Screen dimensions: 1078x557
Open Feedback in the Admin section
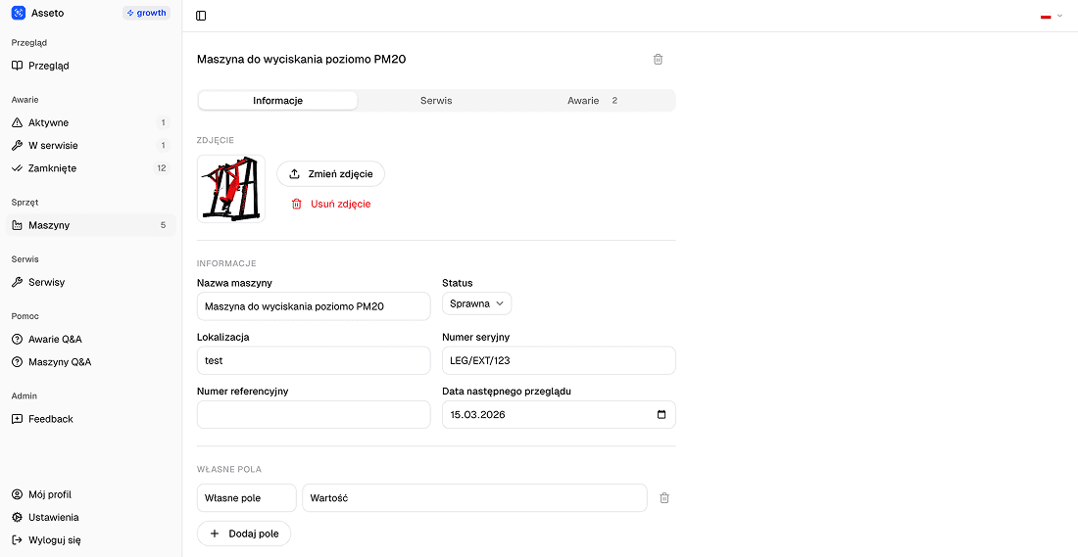pos(51,419)
